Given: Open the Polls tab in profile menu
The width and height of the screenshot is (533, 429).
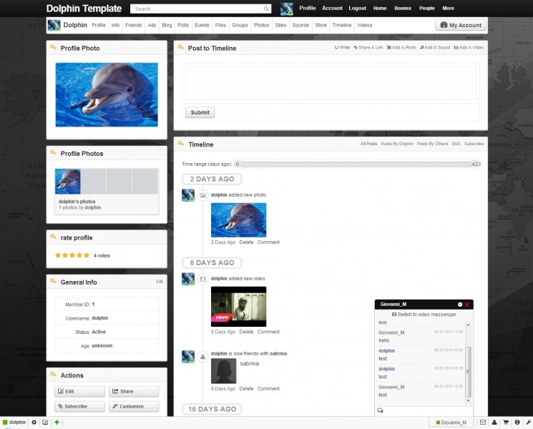Looking at the screenshot, I should pyautogui.click(x=183, y=25).
